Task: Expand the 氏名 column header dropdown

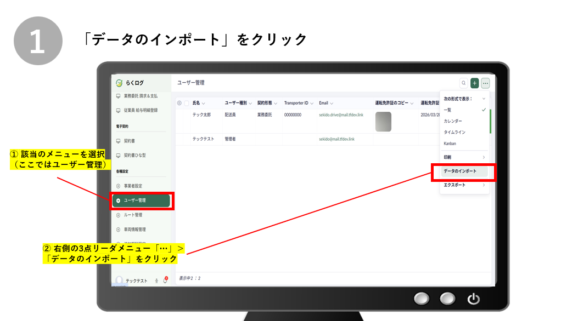Action: click(203, 103)
